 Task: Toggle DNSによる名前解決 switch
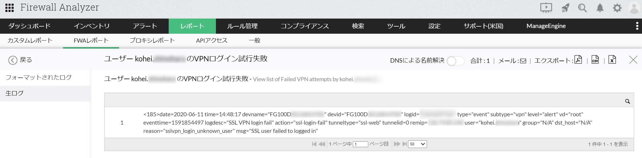tap(455, 61)
